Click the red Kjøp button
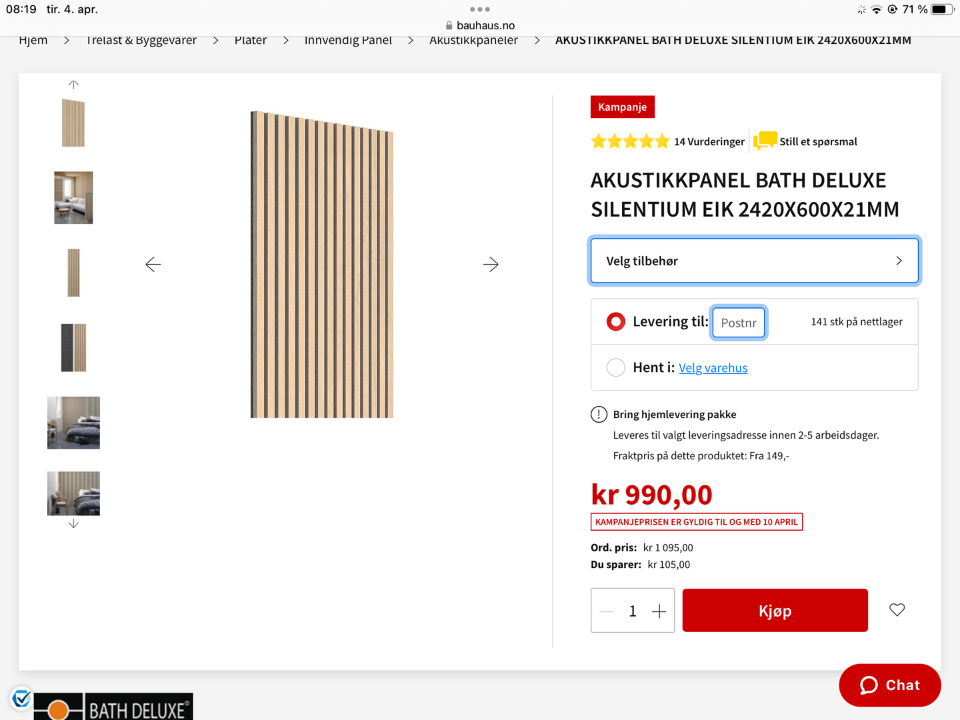 point(775,611)
